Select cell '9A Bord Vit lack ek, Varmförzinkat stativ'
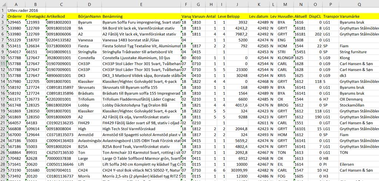Viewport: 379px width, 181px height. click(x=141, y=28)
